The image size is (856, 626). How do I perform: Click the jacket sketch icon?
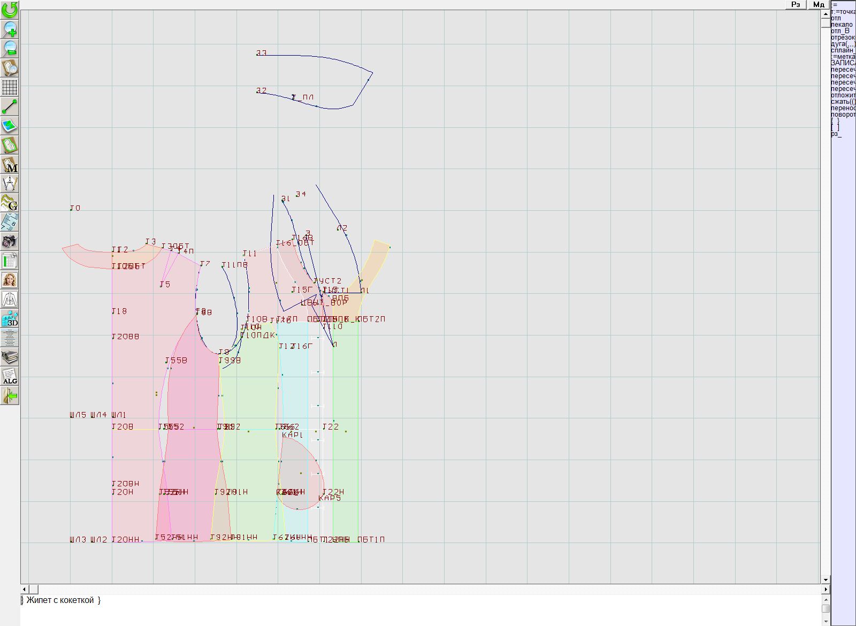[10, 299]
